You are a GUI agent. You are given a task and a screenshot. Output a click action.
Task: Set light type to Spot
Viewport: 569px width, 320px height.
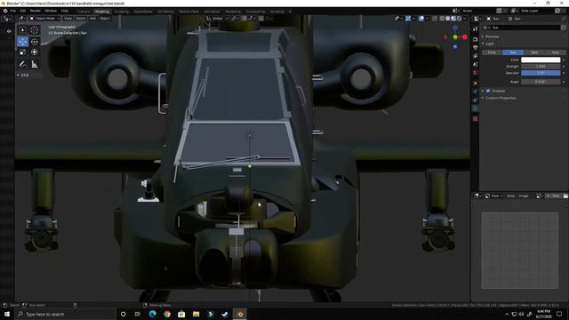534,52
